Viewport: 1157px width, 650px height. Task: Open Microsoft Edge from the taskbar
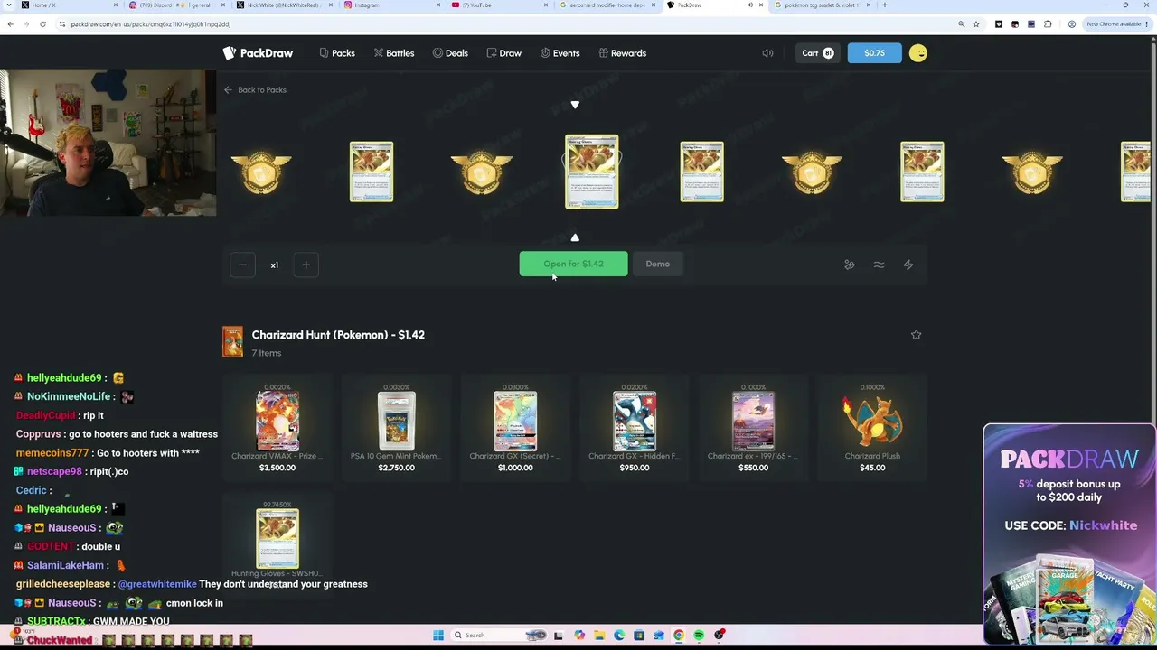(619, 636)
